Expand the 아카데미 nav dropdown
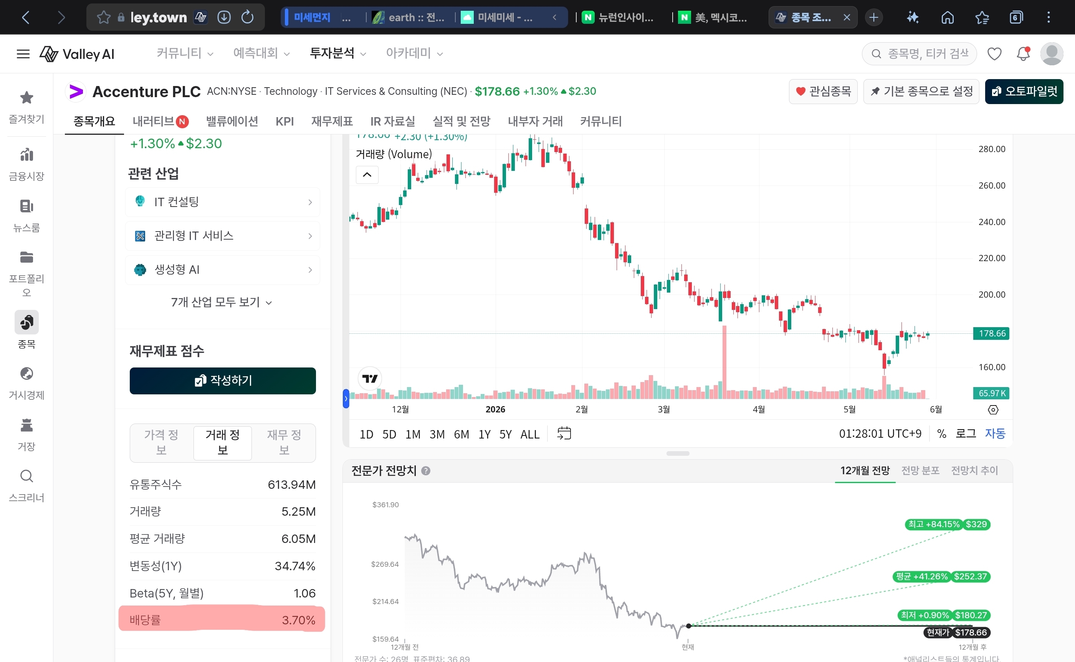Viewport: 1075px width, 662px height. pyautogui.click(x=415, y=53)
